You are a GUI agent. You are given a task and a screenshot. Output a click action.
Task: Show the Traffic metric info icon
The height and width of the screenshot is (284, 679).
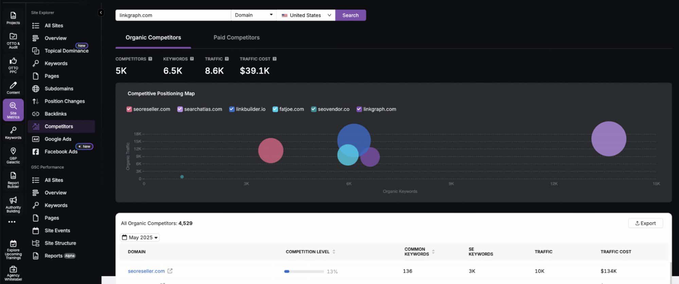(x=227, y=59)
